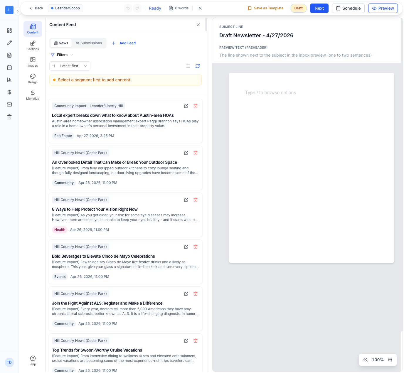The image size is (404, 373).
Task: Click the undo arrow
Action: (x=128, y=8)
